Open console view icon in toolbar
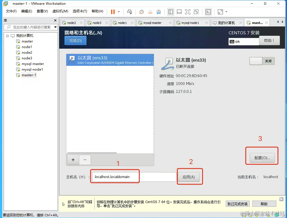 pos(208,12)
